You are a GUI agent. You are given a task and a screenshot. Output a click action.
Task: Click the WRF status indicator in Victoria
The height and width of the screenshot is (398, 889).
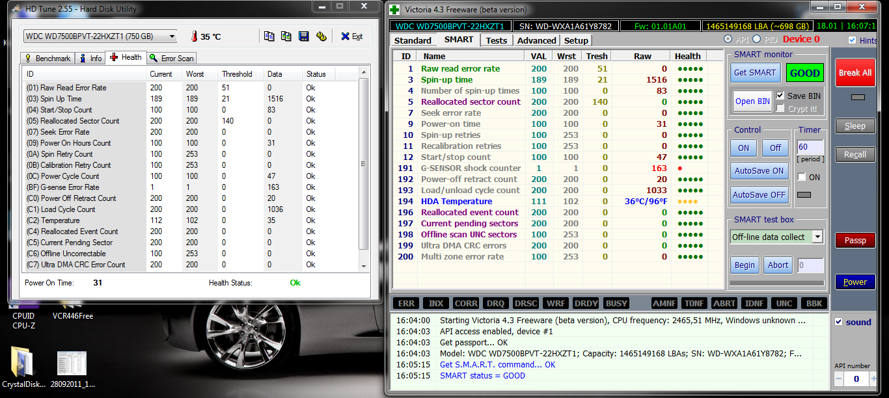tap(556, 303)
